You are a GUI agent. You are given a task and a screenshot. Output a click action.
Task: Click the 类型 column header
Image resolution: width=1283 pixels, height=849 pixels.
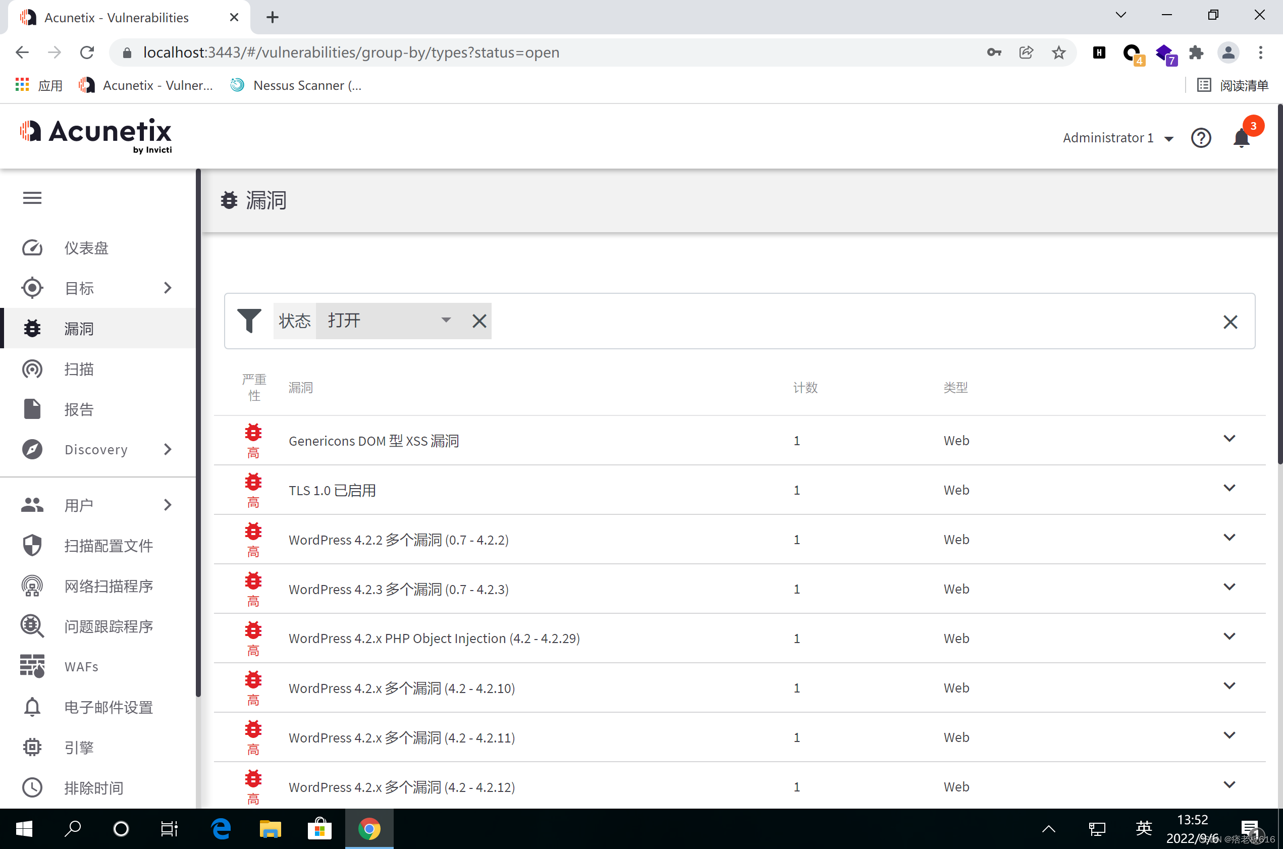pyautogui.click(x=955, y=388)
